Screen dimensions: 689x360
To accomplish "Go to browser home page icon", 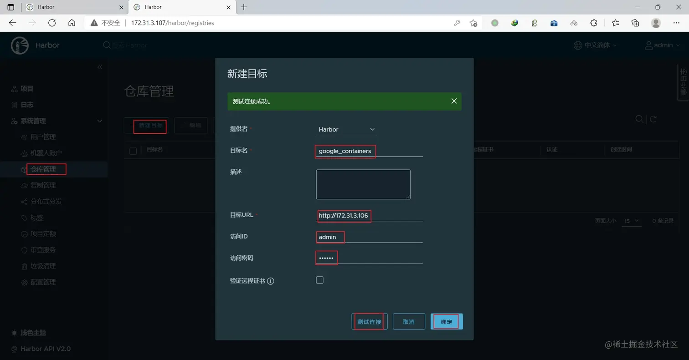I will click(x=72, y=23).
